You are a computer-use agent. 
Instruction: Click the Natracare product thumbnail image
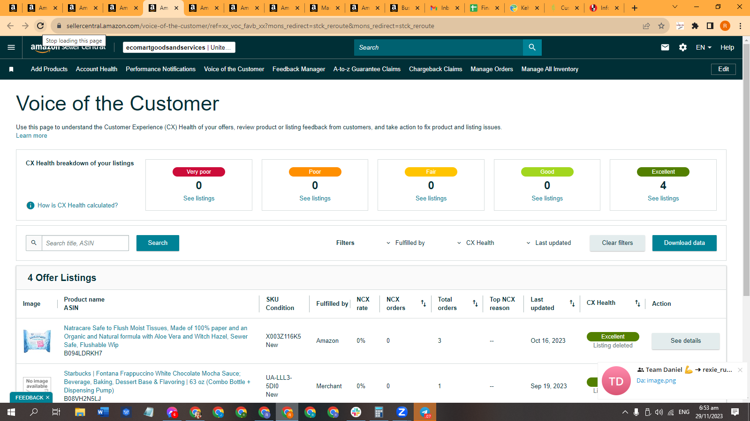point(37,341)
